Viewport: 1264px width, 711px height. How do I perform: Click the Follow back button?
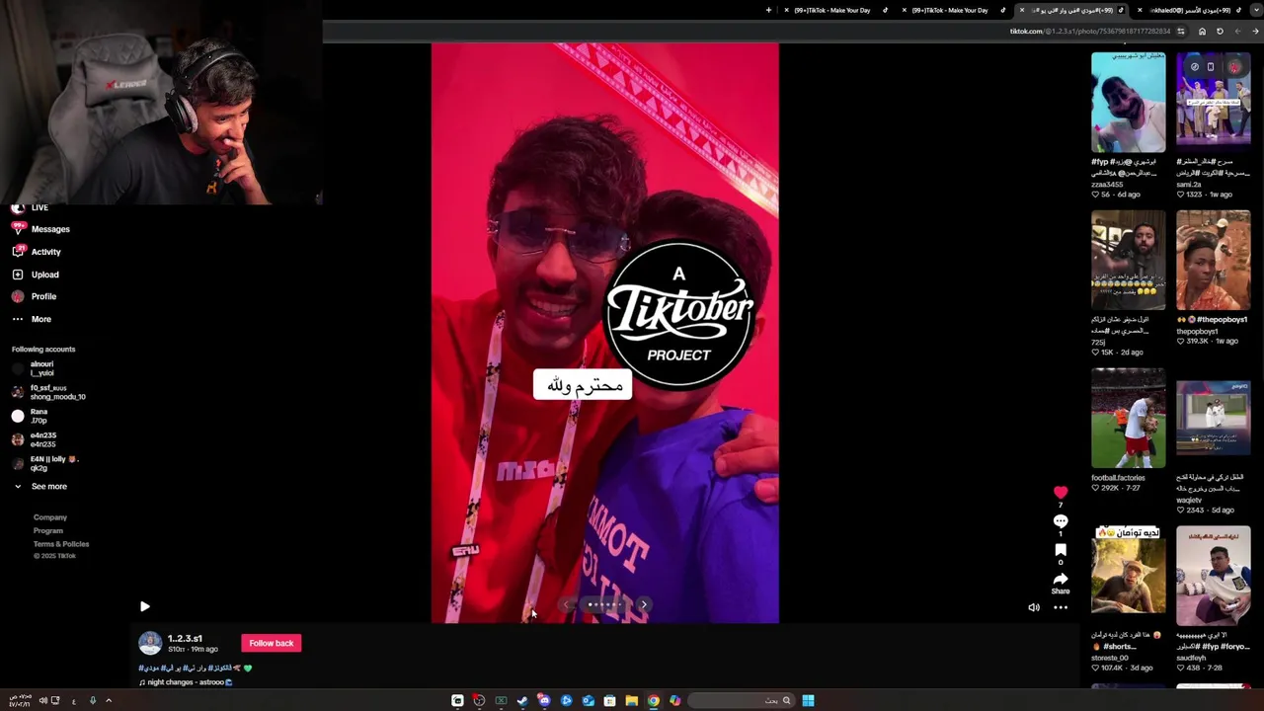tap(272, 643)
